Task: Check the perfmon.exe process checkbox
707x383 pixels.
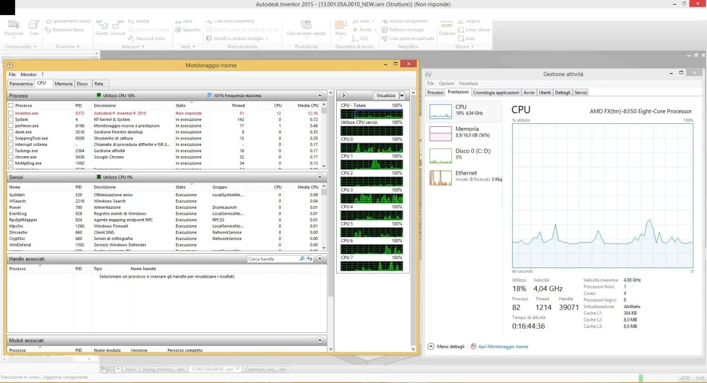Action: coord(11,126)
